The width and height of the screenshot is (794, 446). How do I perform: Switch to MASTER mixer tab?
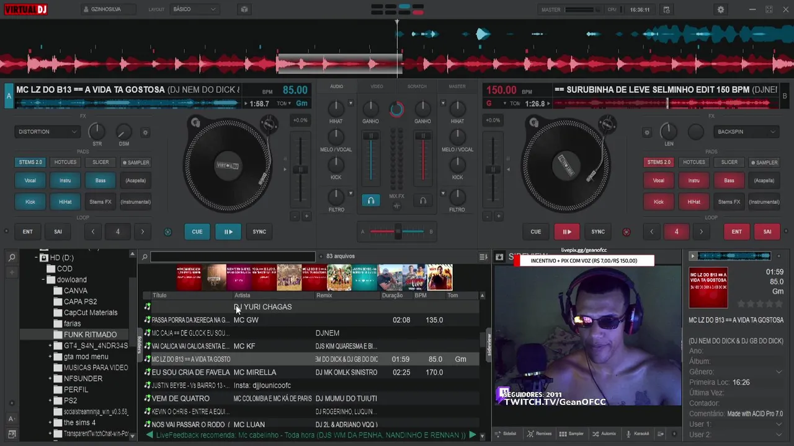click(457, 87)
